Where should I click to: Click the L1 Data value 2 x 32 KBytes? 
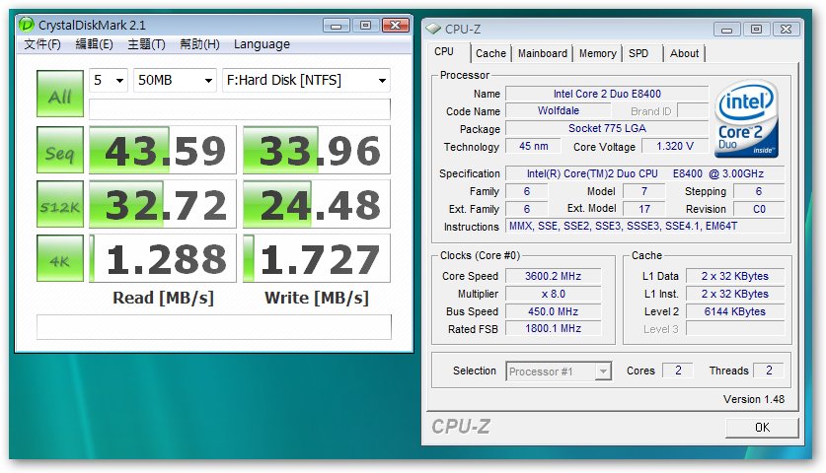(735, 276)
